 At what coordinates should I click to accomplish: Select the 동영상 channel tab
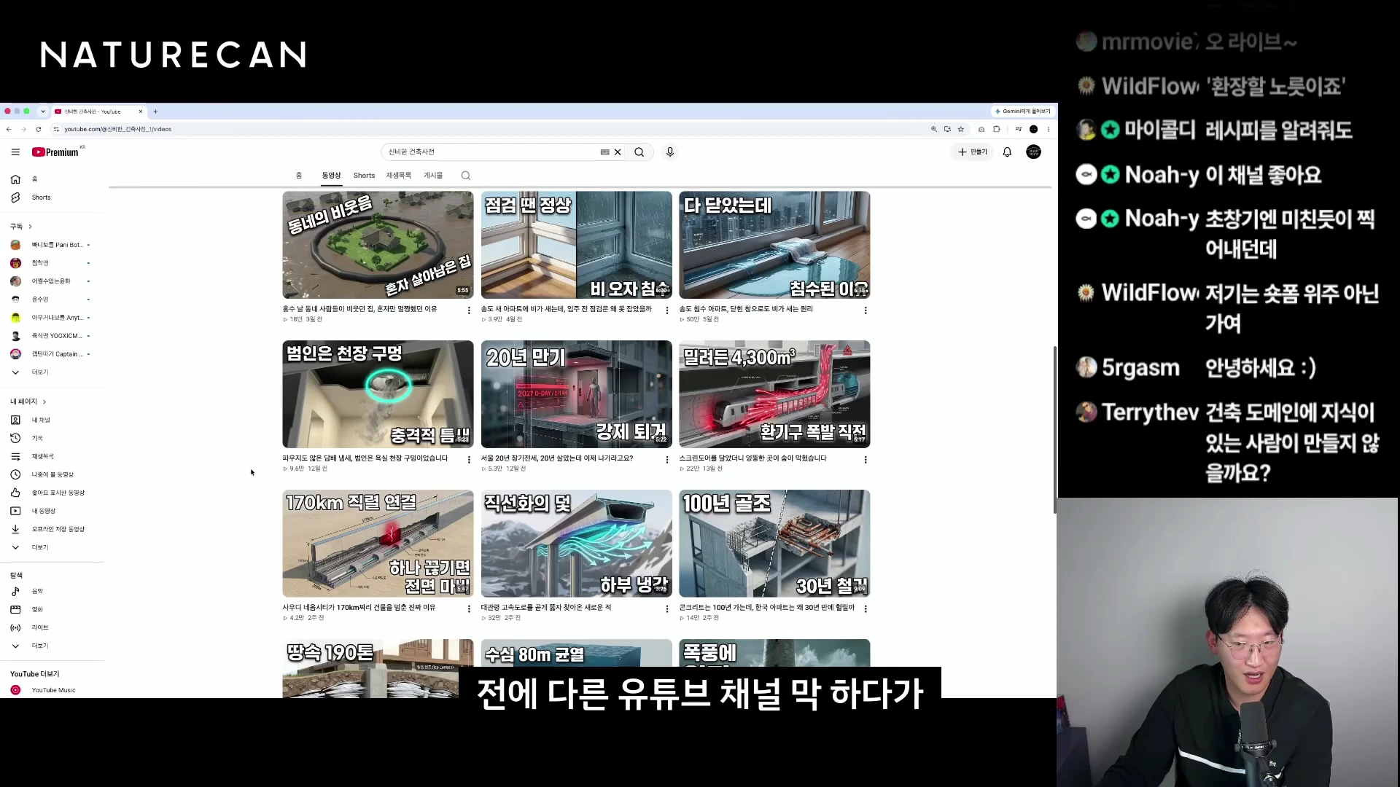pos(332,176)
